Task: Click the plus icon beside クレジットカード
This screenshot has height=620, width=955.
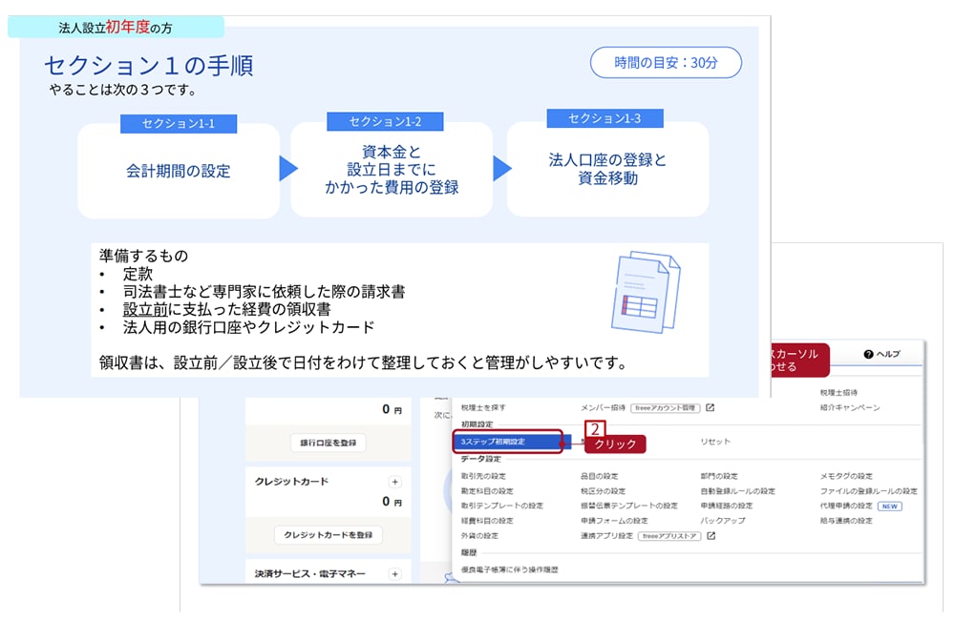Action: (394, 482)
